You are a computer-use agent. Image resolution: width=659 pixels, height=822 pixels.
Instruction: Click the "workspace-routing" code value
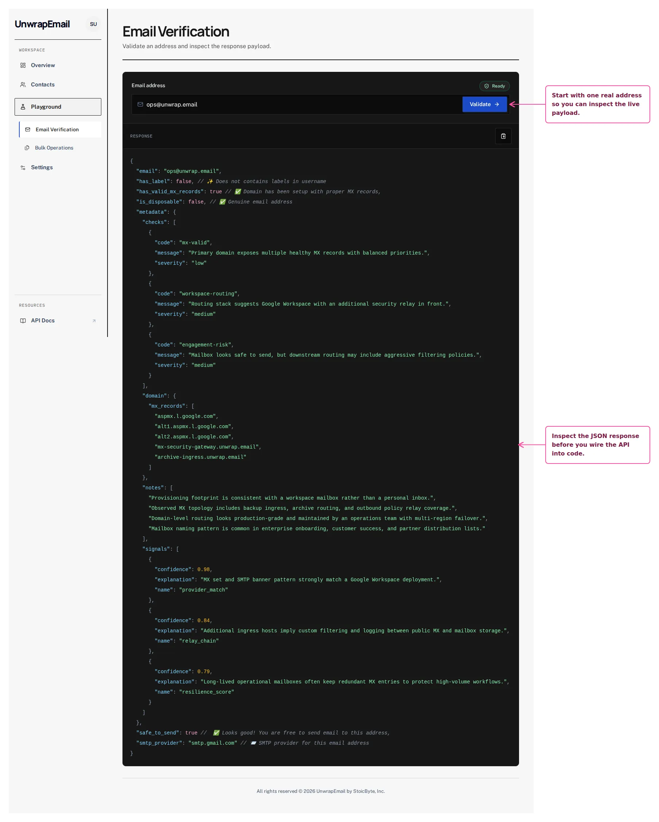pos(208,294)
